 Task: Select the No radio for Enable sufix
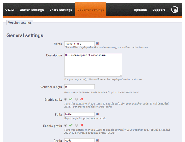point(77,99)
